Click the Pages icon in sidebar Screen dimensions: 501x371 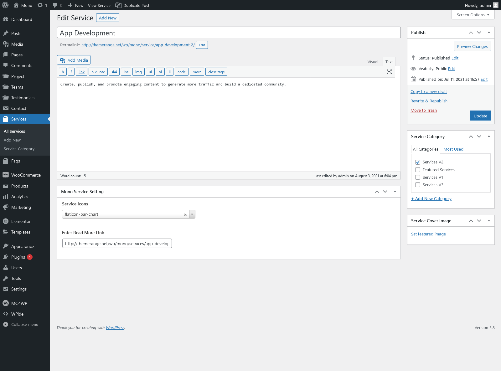tap(6, 55)
